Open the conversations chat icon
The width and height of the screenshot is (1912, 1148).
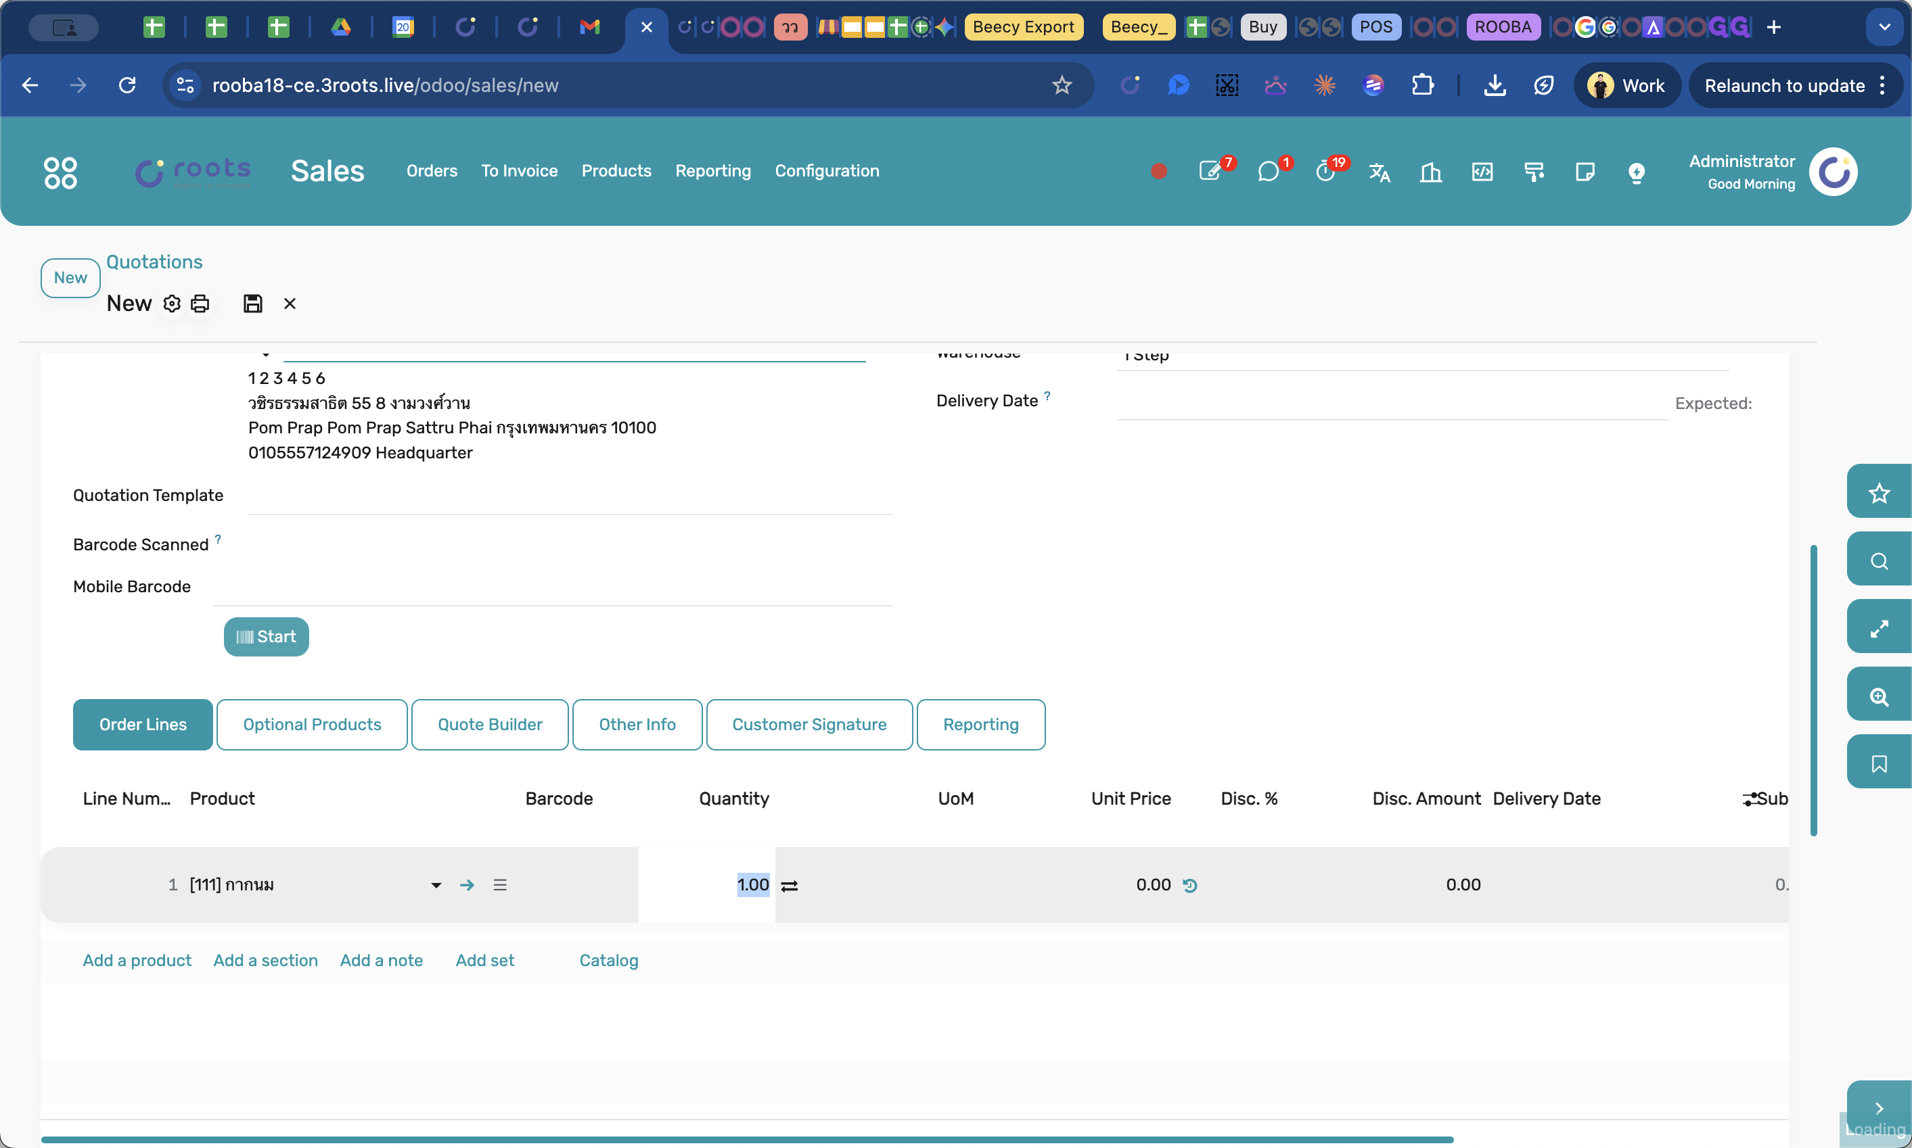click(x=1268, y=171)
